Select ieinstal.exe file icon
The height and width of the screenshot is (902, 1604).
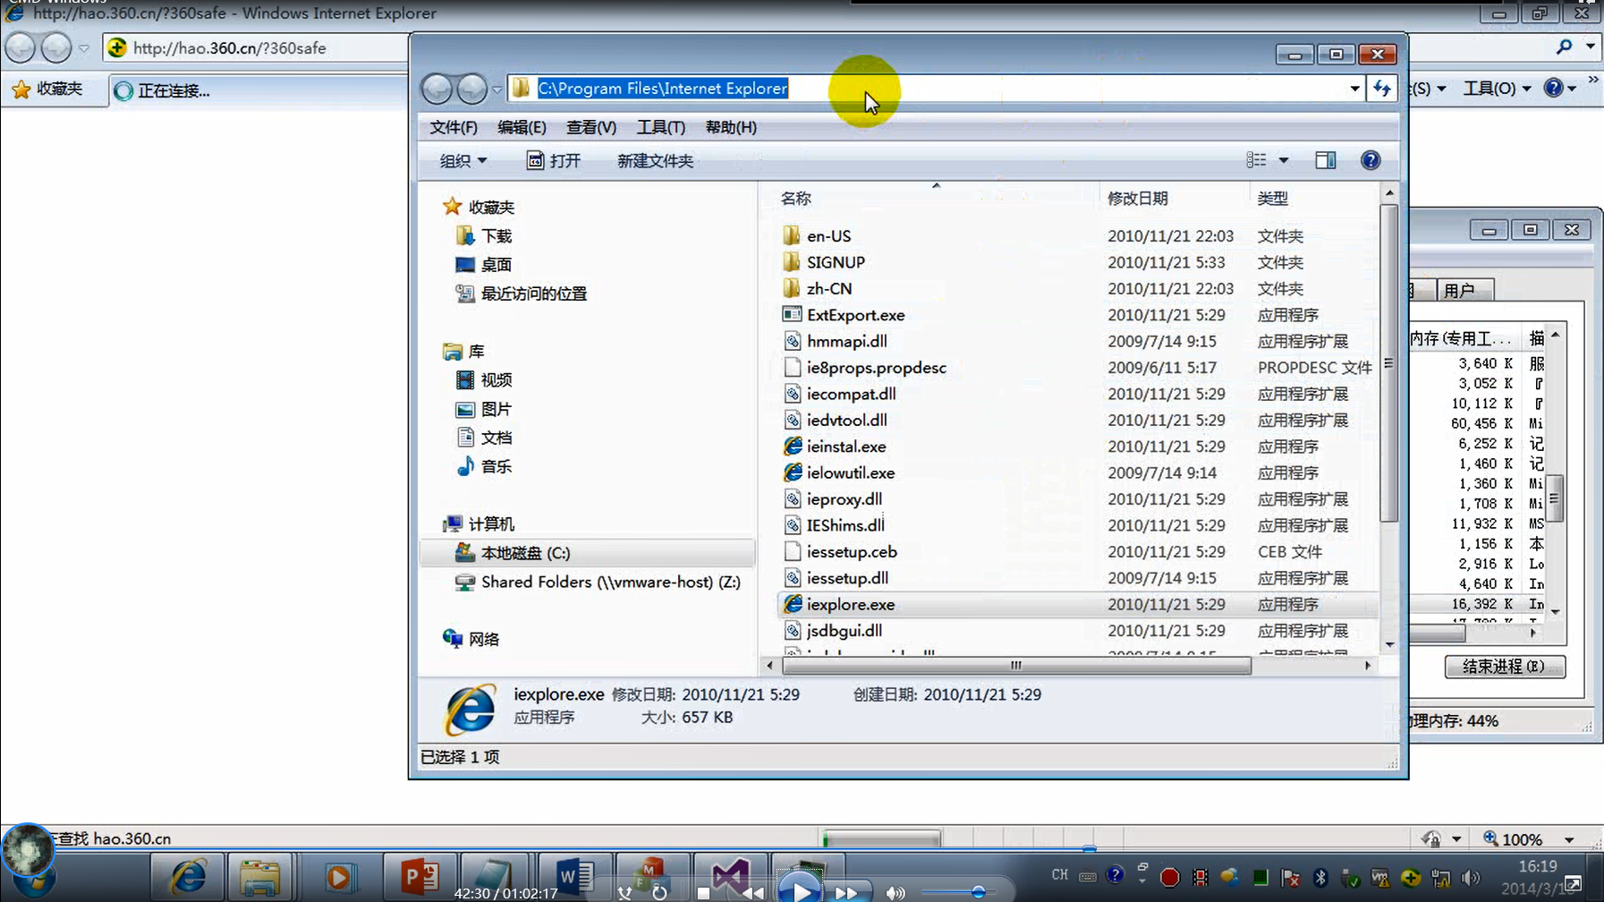(x=793, y=446)
